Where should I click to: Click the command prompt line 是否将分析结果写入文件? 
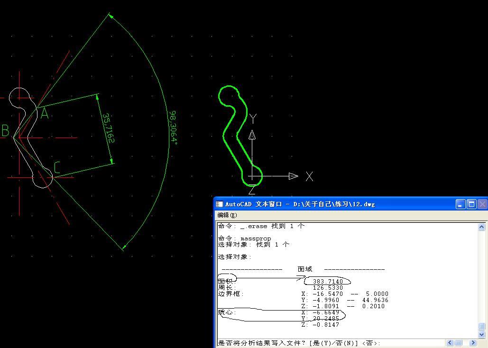285,343
